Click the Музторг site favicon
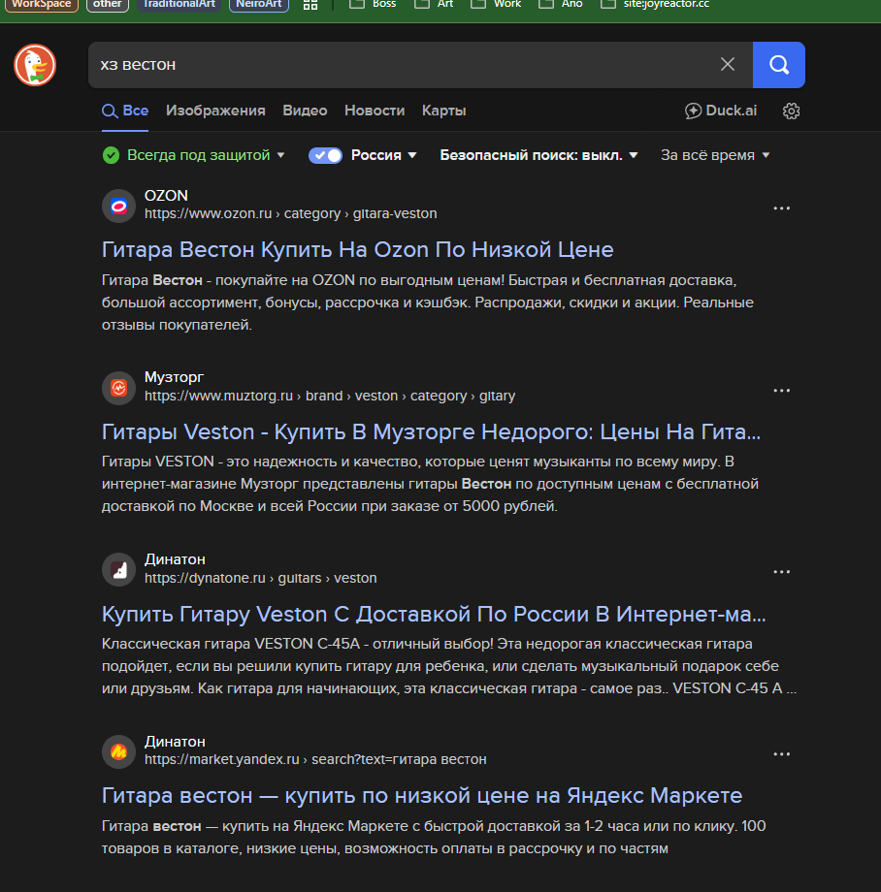Viewport: 881px width, 892px height. (x=118, y=388)
